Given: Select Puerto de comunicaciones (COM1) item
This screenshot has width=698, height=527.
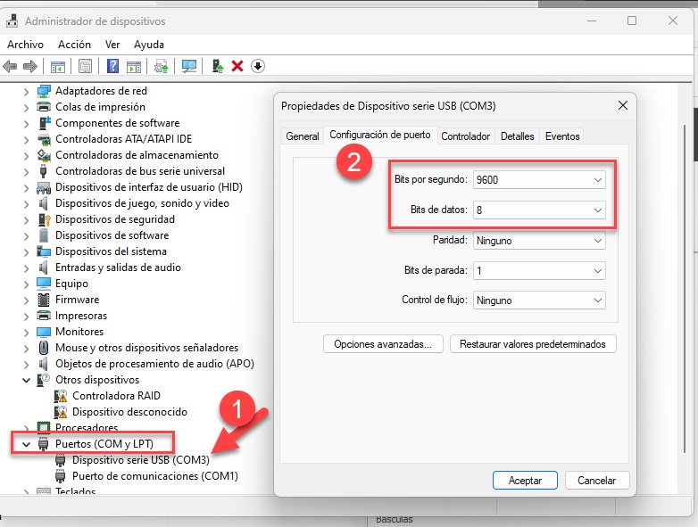Looking at the screenshot, I should (x=155, y=476).
